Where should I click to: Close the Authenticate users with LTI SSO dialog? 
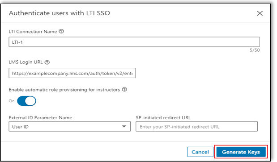pyautogui.click(x=260, y=13)
